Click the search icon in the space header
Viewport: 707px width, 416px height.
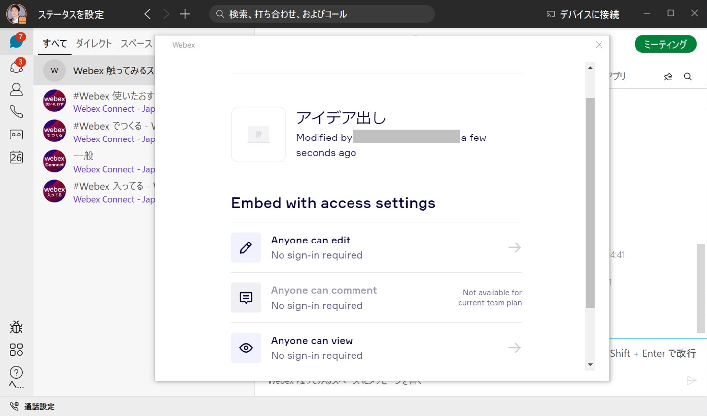pos(688,77)
